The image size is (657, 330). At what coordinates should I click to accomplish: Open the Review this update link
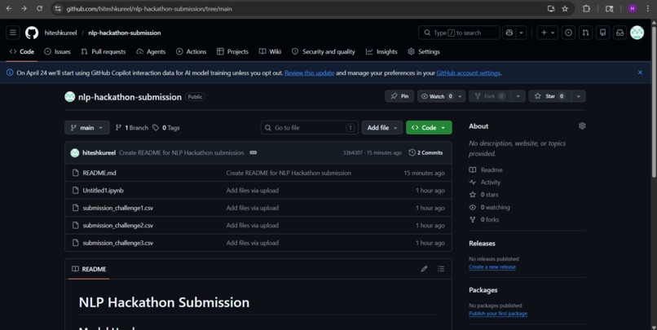pos(309,73)
